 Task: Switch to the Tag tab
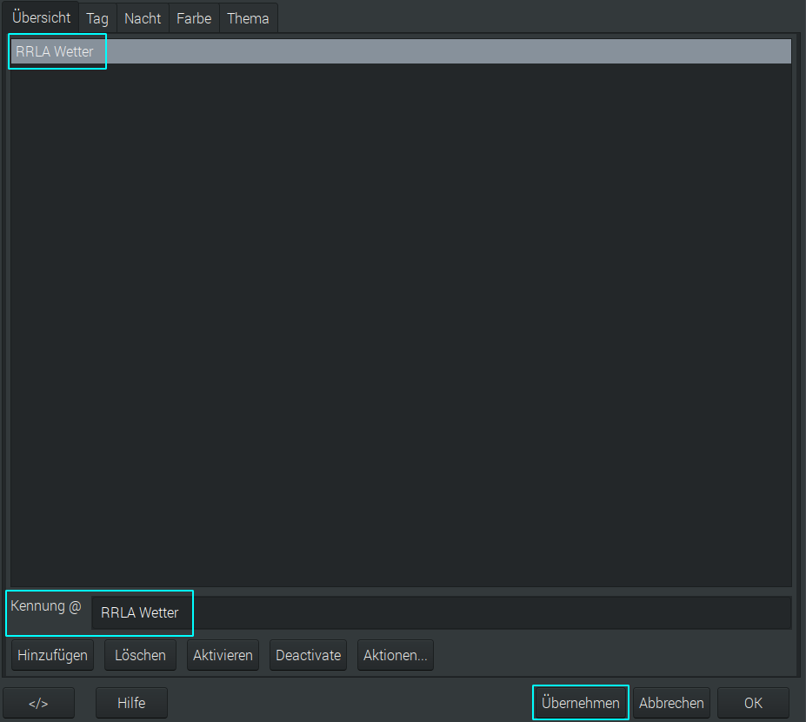(x=97, y=18)
